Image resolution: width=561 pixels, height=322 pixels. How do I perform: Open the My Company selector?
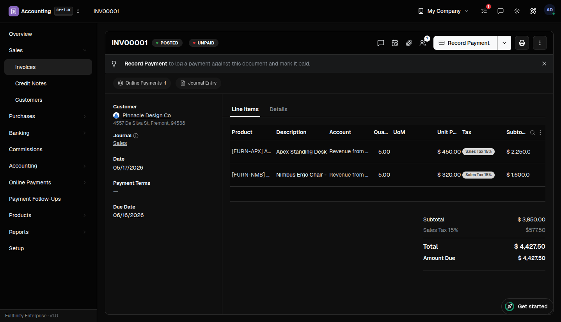444,11
